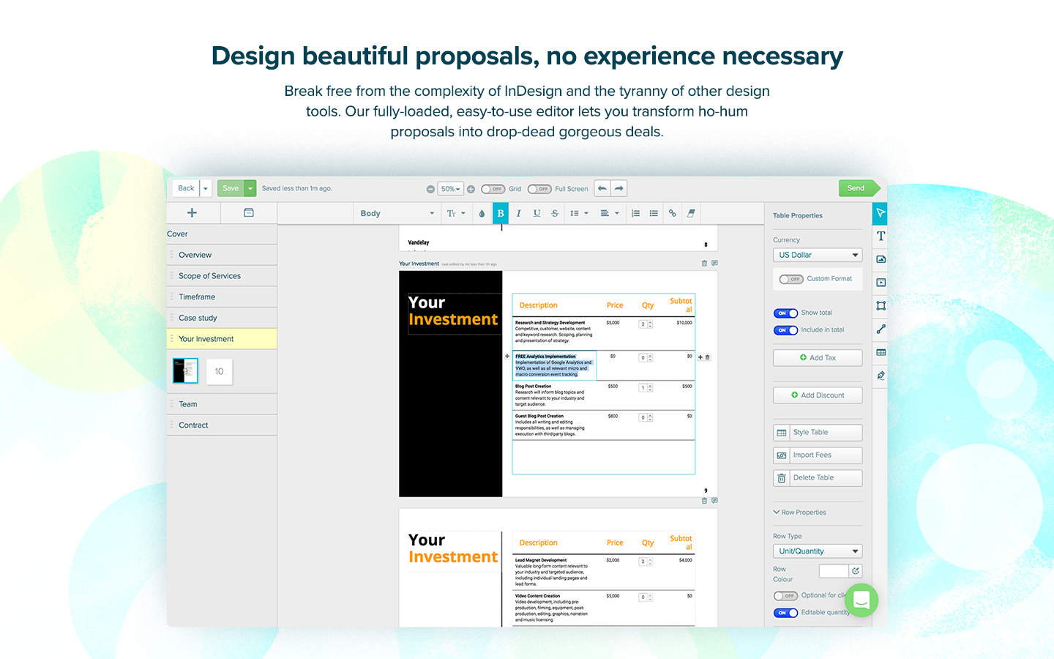
Task: Insert a numbered list
Action: coord(635,213)
